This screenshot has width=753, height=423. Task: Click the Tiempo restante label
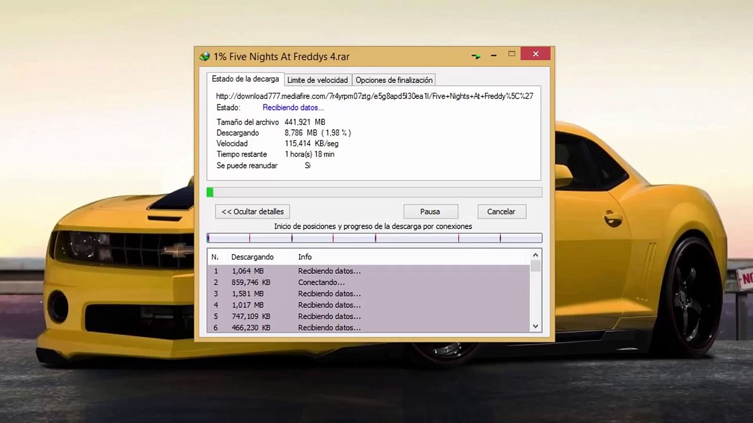point(242,154)
